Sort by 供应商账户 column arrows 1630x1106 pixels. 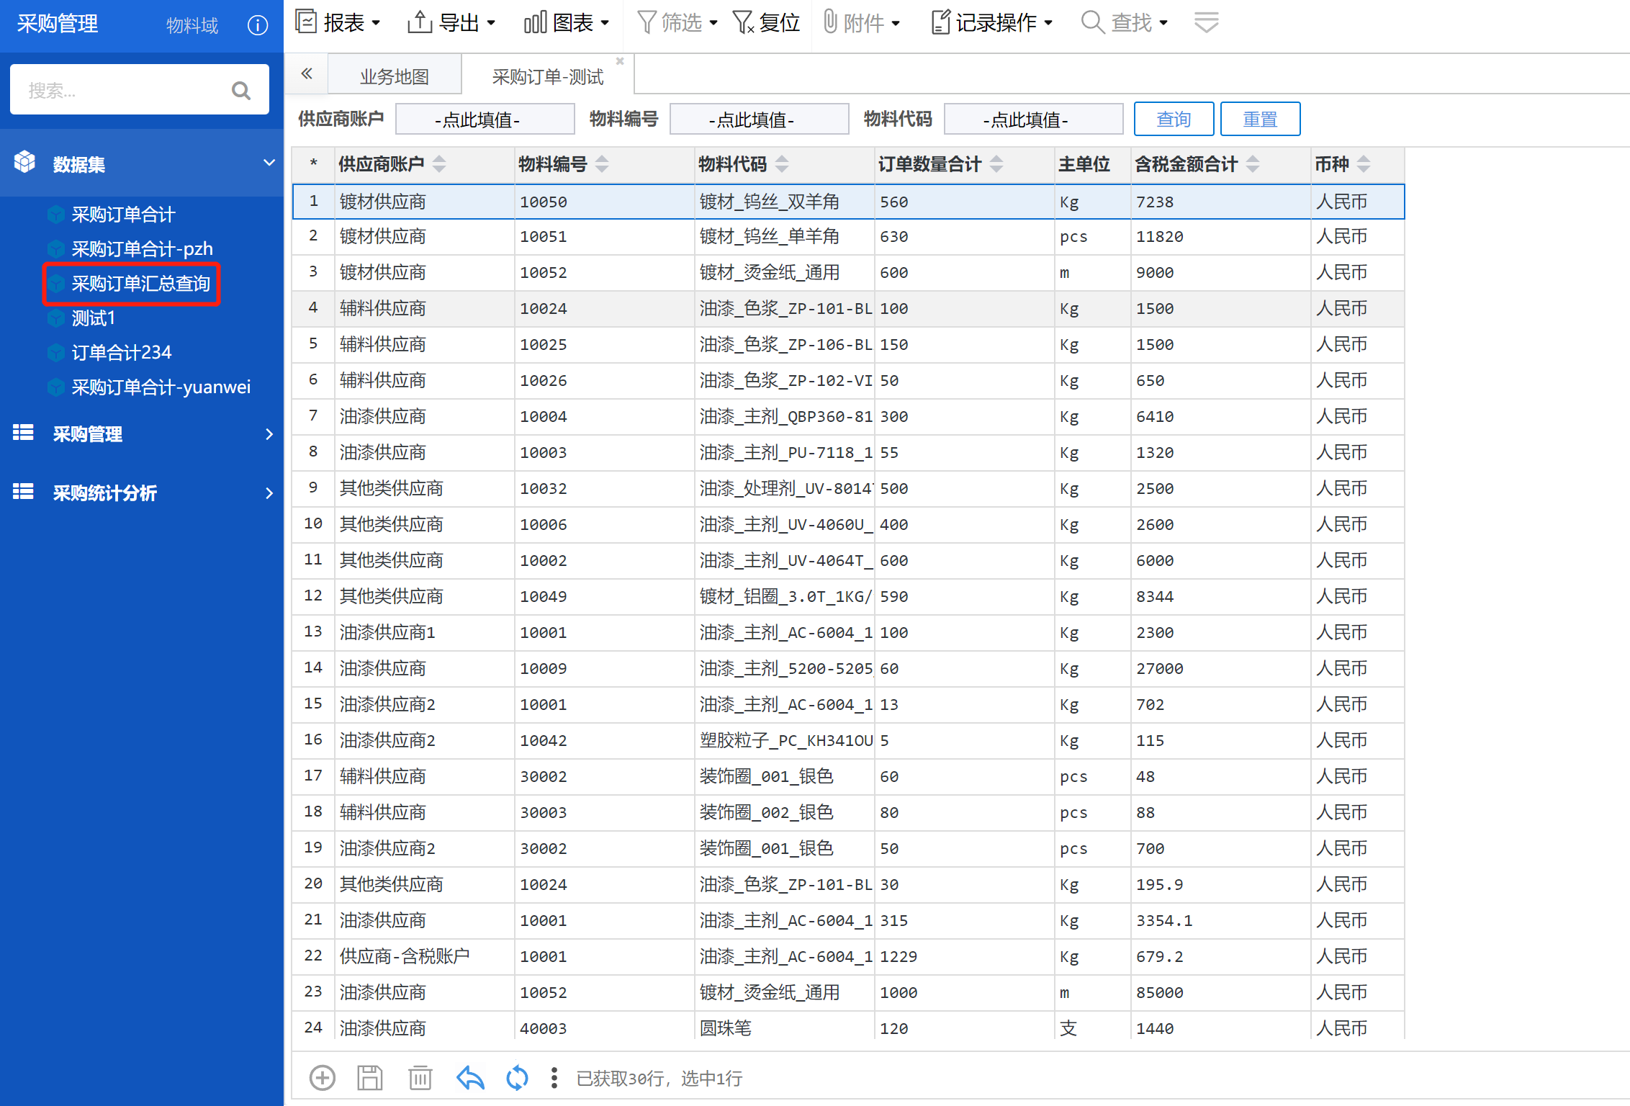click(439, 164)
